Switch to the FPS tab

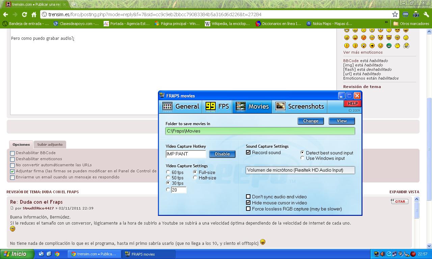point(217,107)
